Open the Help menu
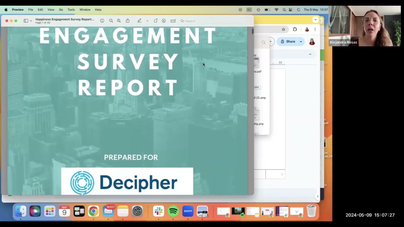Screen dimensions: 404x227 [x=98, y=10]
